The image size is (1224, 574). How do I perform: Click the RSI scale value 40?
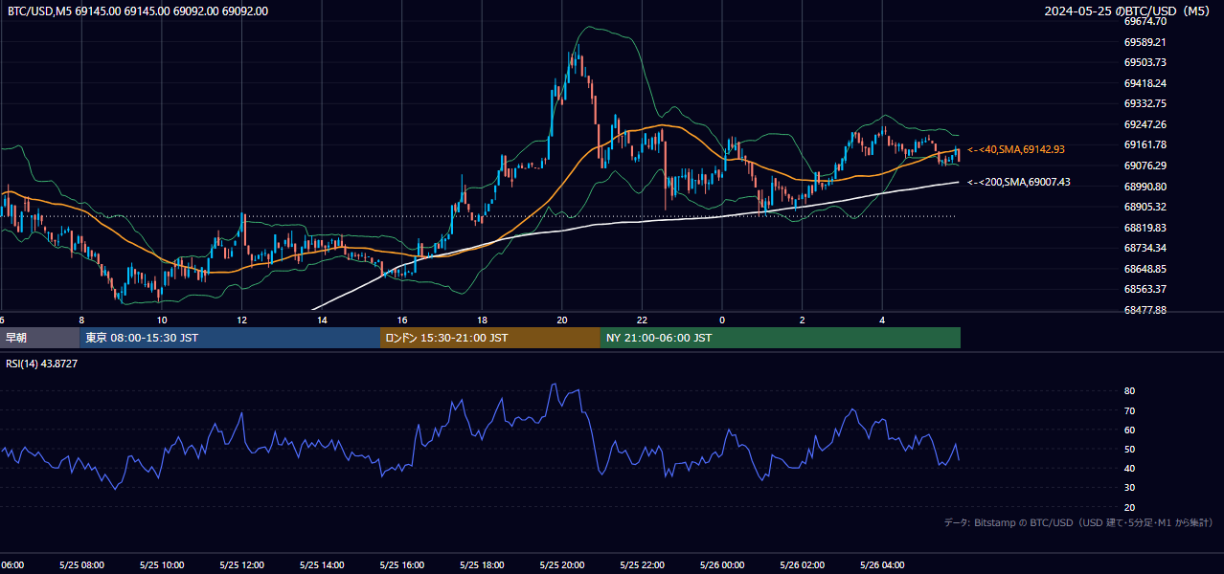pos(1129,469)
